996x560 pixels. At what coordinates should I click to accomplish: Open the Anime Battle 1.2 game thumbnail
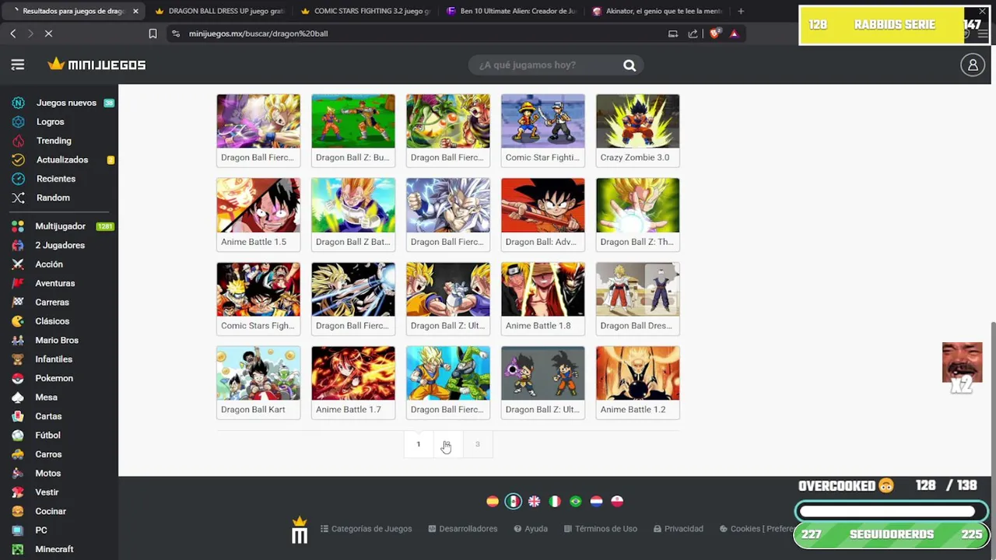pyautogui.click(x=637, y=383)
